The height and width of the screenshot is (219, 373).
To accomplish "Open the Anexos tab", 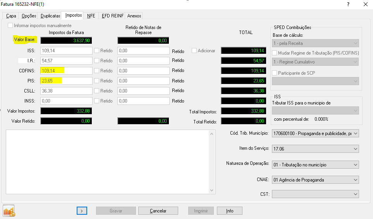I will tap(134, 16).
